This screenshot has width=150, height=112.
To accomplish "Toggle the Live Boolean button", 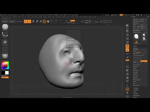I will point(19,21).
